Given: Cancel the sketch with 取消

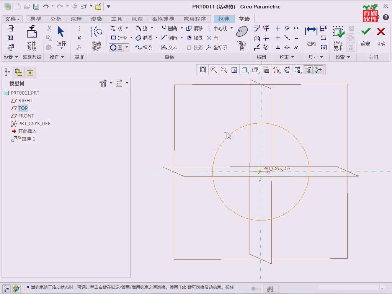Looking at the screenshot, I should pyautogui.click(x=381, y=36).
